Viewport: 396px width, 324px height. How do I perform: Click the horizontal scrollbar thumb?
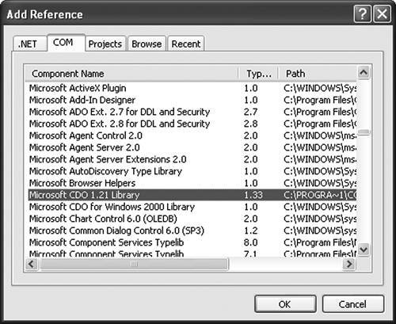click(134, 265)
